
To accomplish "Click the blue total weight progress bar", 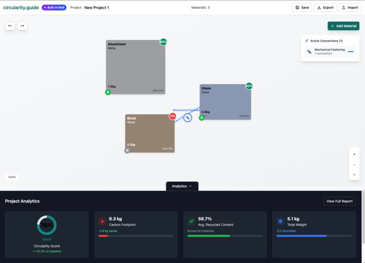I will [314, 236].
